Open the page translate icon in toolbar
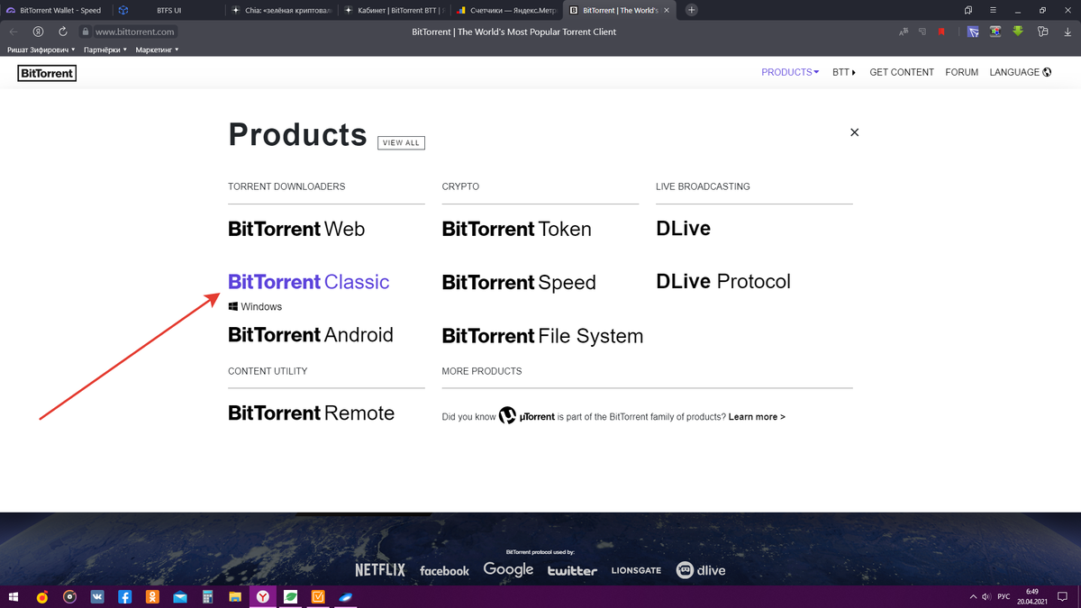Image resolution: width=1081 pixels, height=608 pixels. (904, 32)
